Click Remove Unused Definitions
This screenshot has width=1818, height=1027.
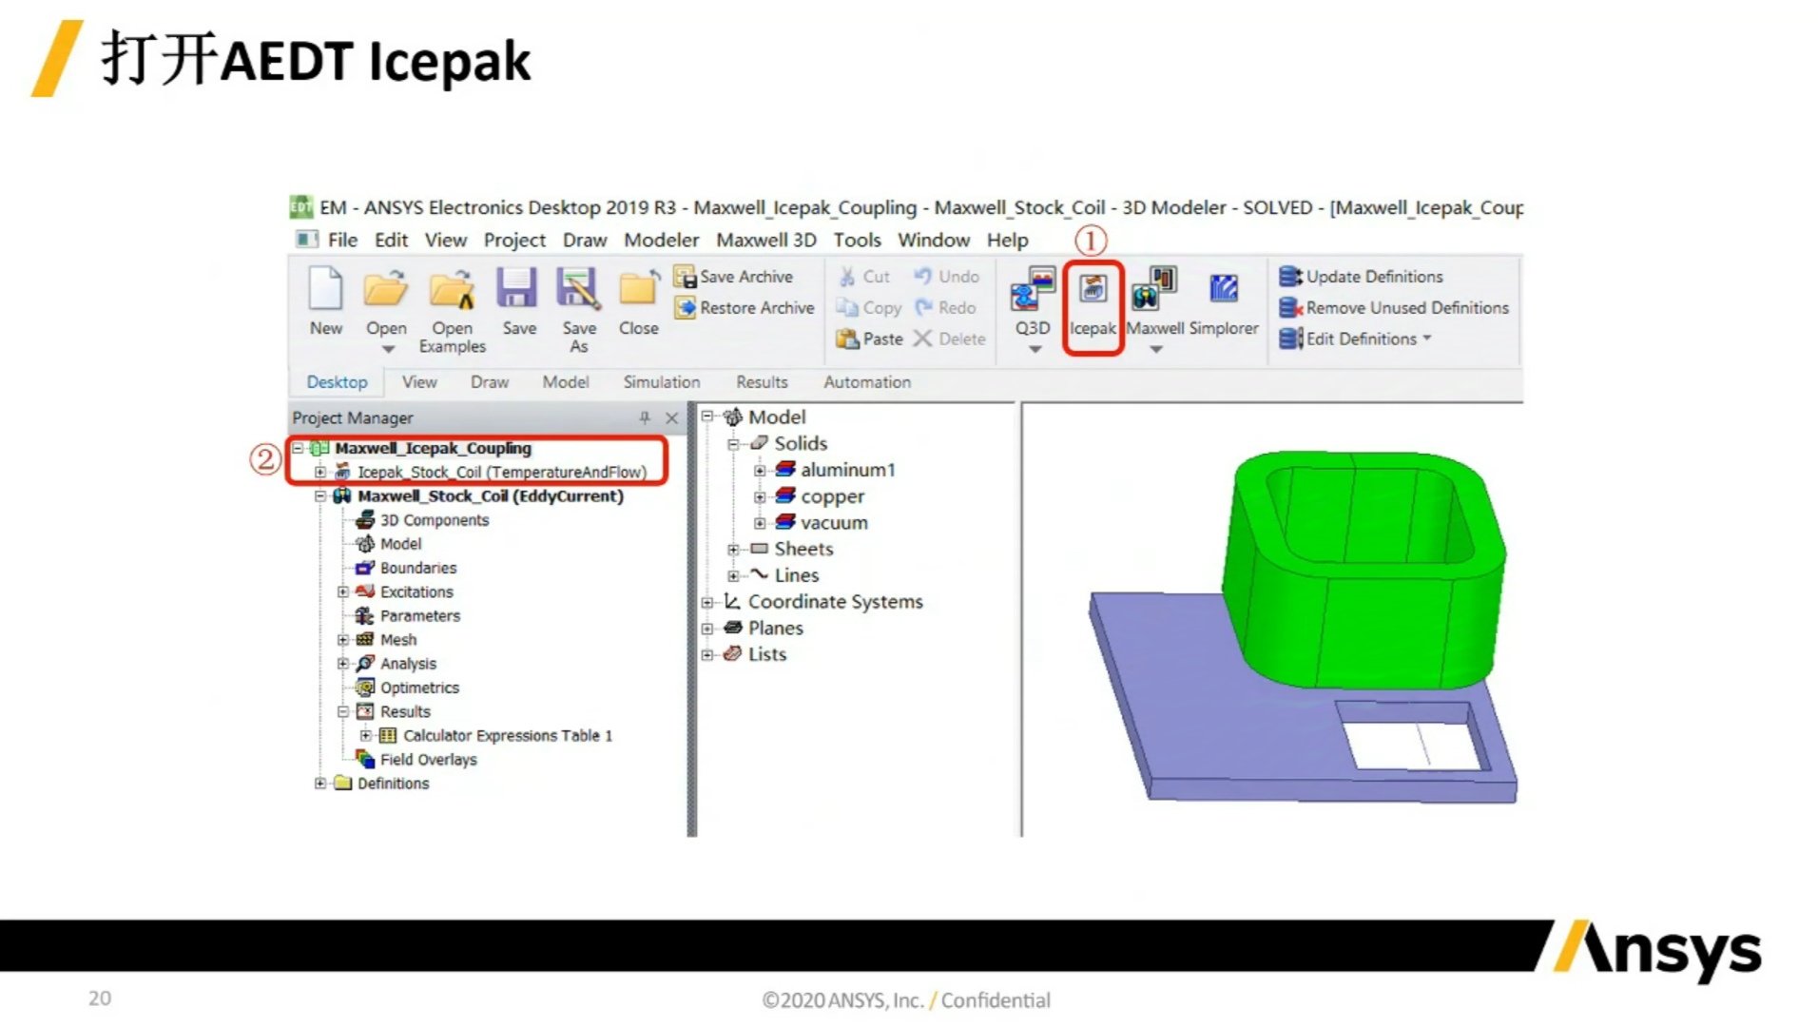point(1394,308)
